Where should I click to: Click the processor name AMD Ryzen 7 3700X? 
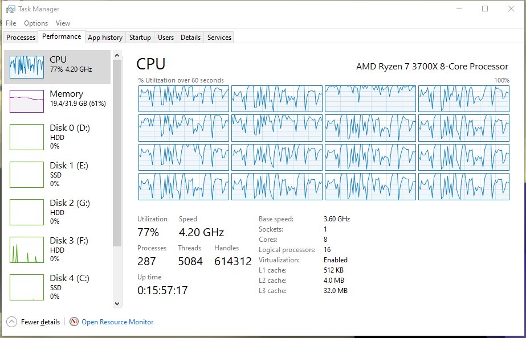point(432,67)
